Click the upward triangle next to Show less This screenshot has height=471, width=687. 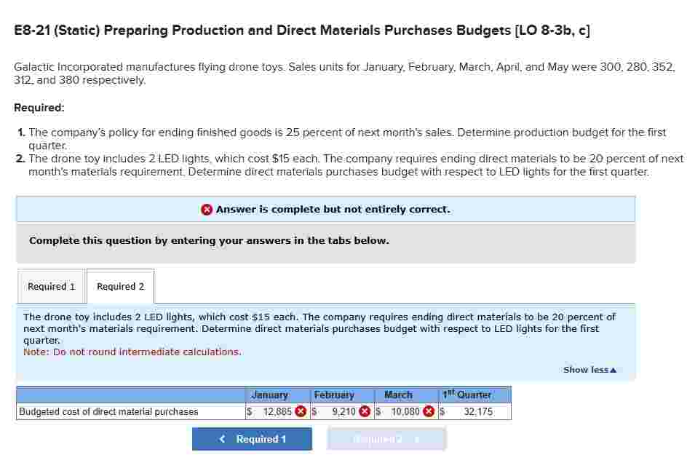click(x=612, y=370)
